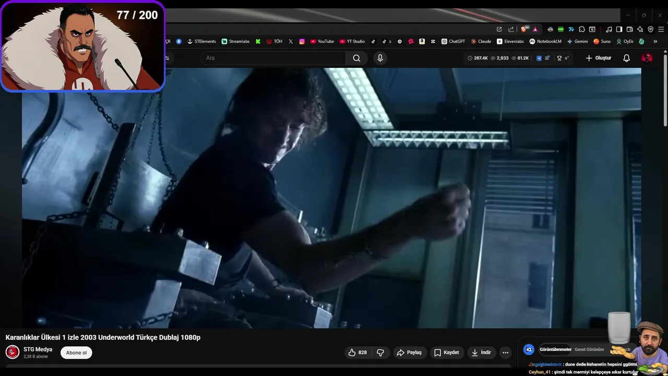Focus the Ara search input field
The height and width of the screenshot is (376, 668).
[273, 58]
